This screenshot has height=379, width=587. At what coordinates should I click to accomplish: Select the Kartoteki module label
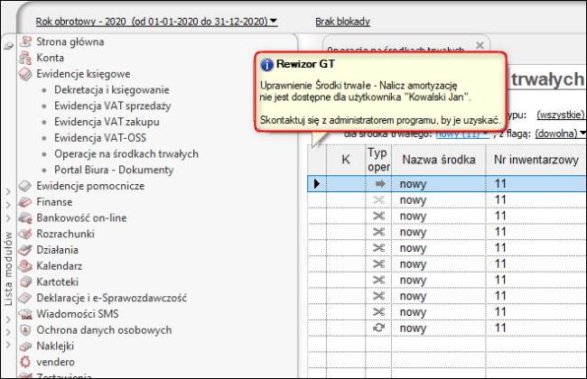(57, 282)
